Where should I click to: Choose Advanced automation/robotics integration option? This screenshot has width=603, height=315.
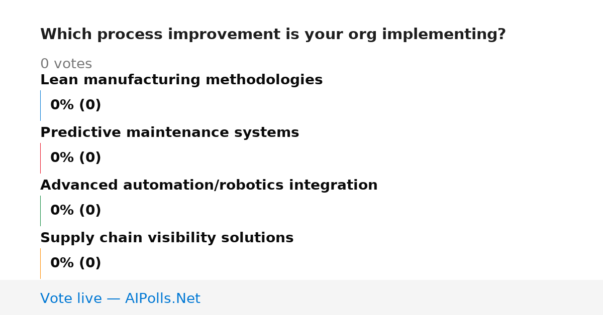point(209,186)
